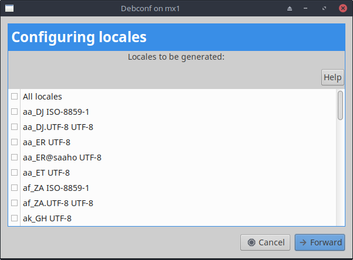
Task: Check the aa_DJ ISO-8859-1 locale box
Action: pyautogui.click(x=15, y=112)
